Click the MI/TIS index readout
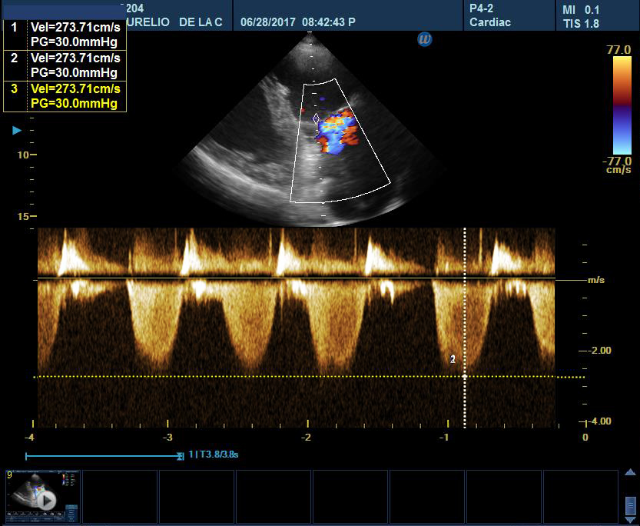The image size is (640, 526). [x=581, y=16]
